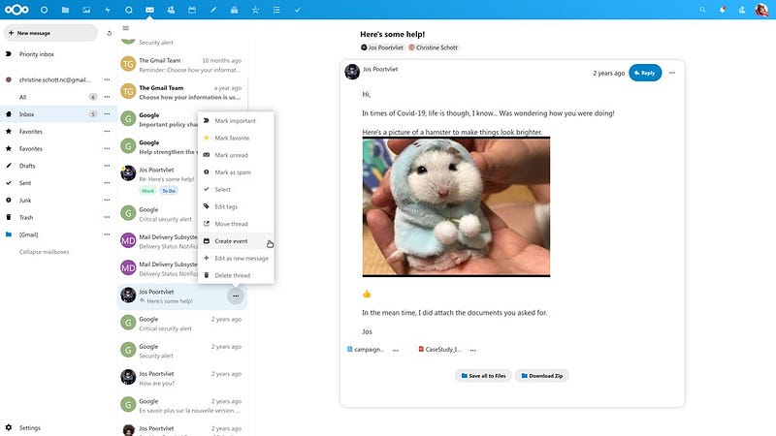776x436 pixels.
Task: Open the three-dot menu beside Reply
Action: 672,73
